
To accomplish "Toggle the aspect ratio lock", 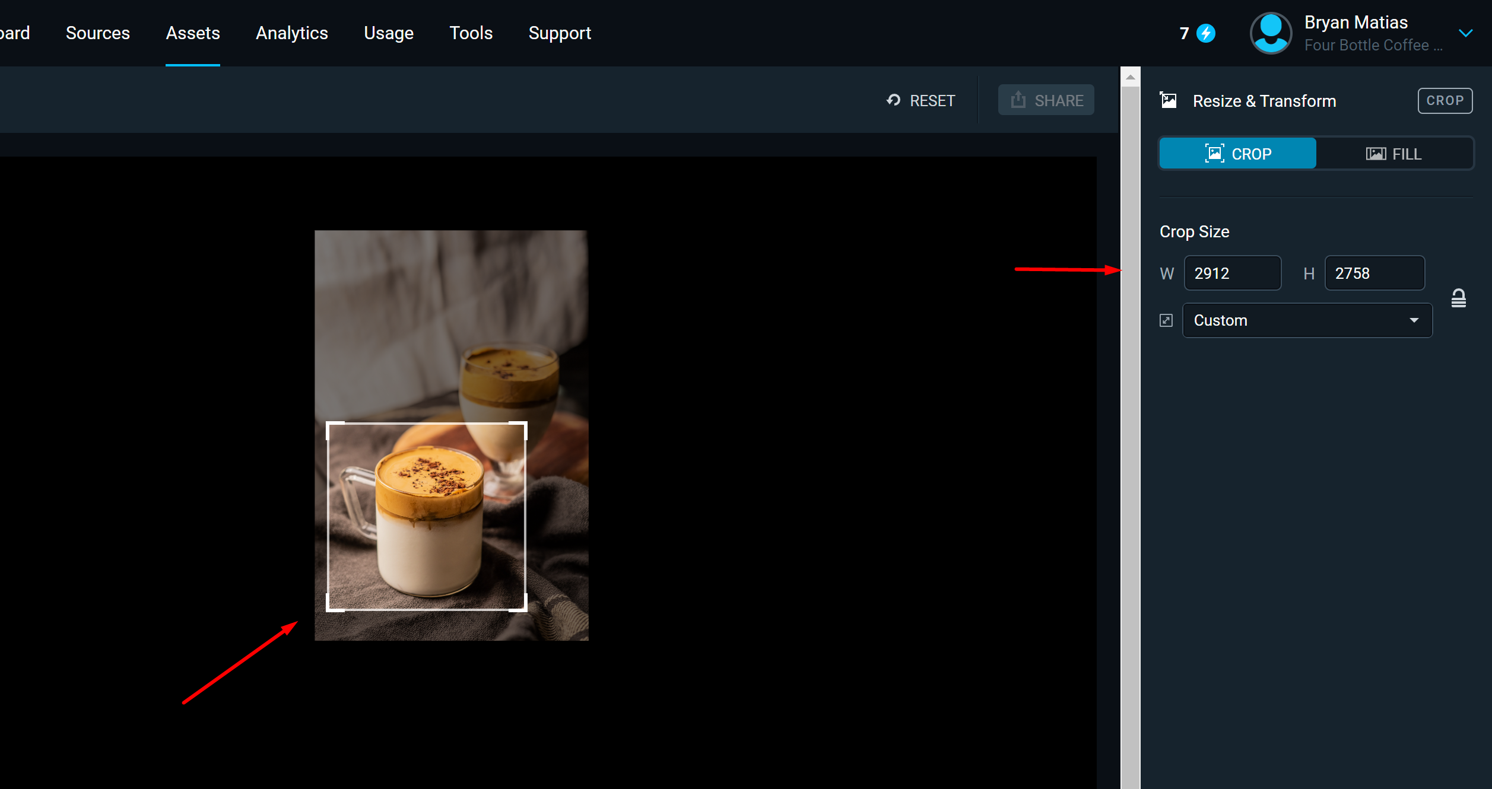I will (1459, 297).
